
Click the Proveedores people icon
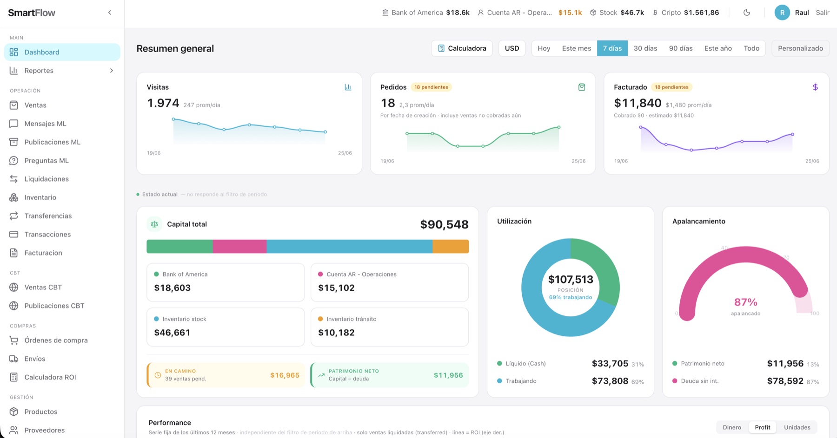(14, 430)
